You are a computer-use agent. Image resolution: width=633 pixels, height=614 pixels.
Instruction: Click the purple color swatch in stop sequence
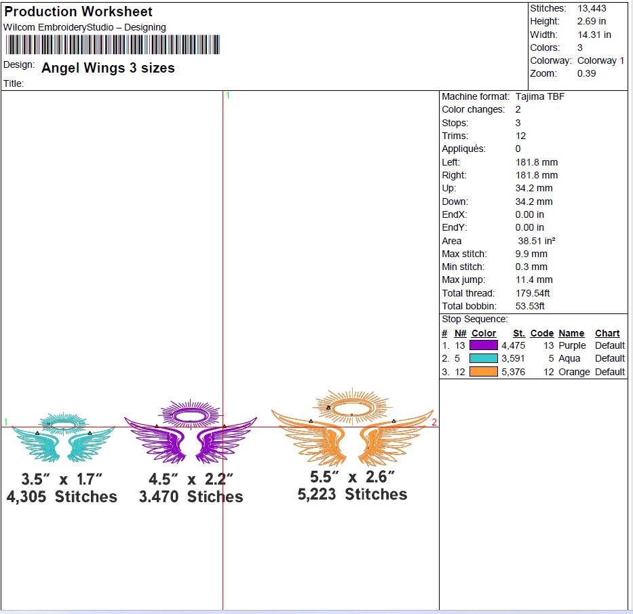pyautogui.click(x=483, y=345)
